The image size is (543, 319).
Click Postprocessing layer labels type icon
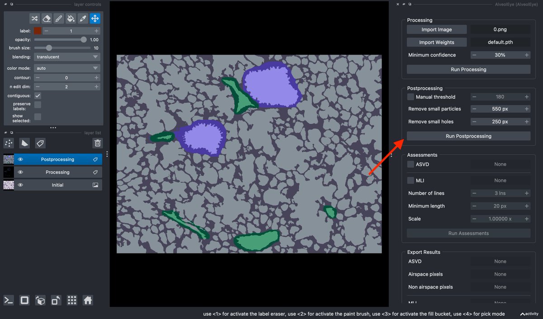pos(95,159)
